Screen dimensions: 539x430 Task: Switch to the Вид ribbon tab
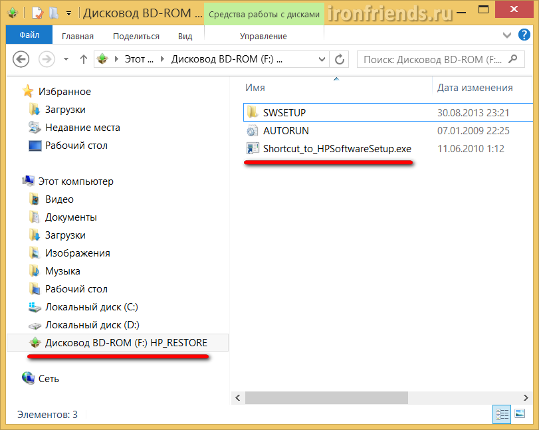[x=185, y=36]
